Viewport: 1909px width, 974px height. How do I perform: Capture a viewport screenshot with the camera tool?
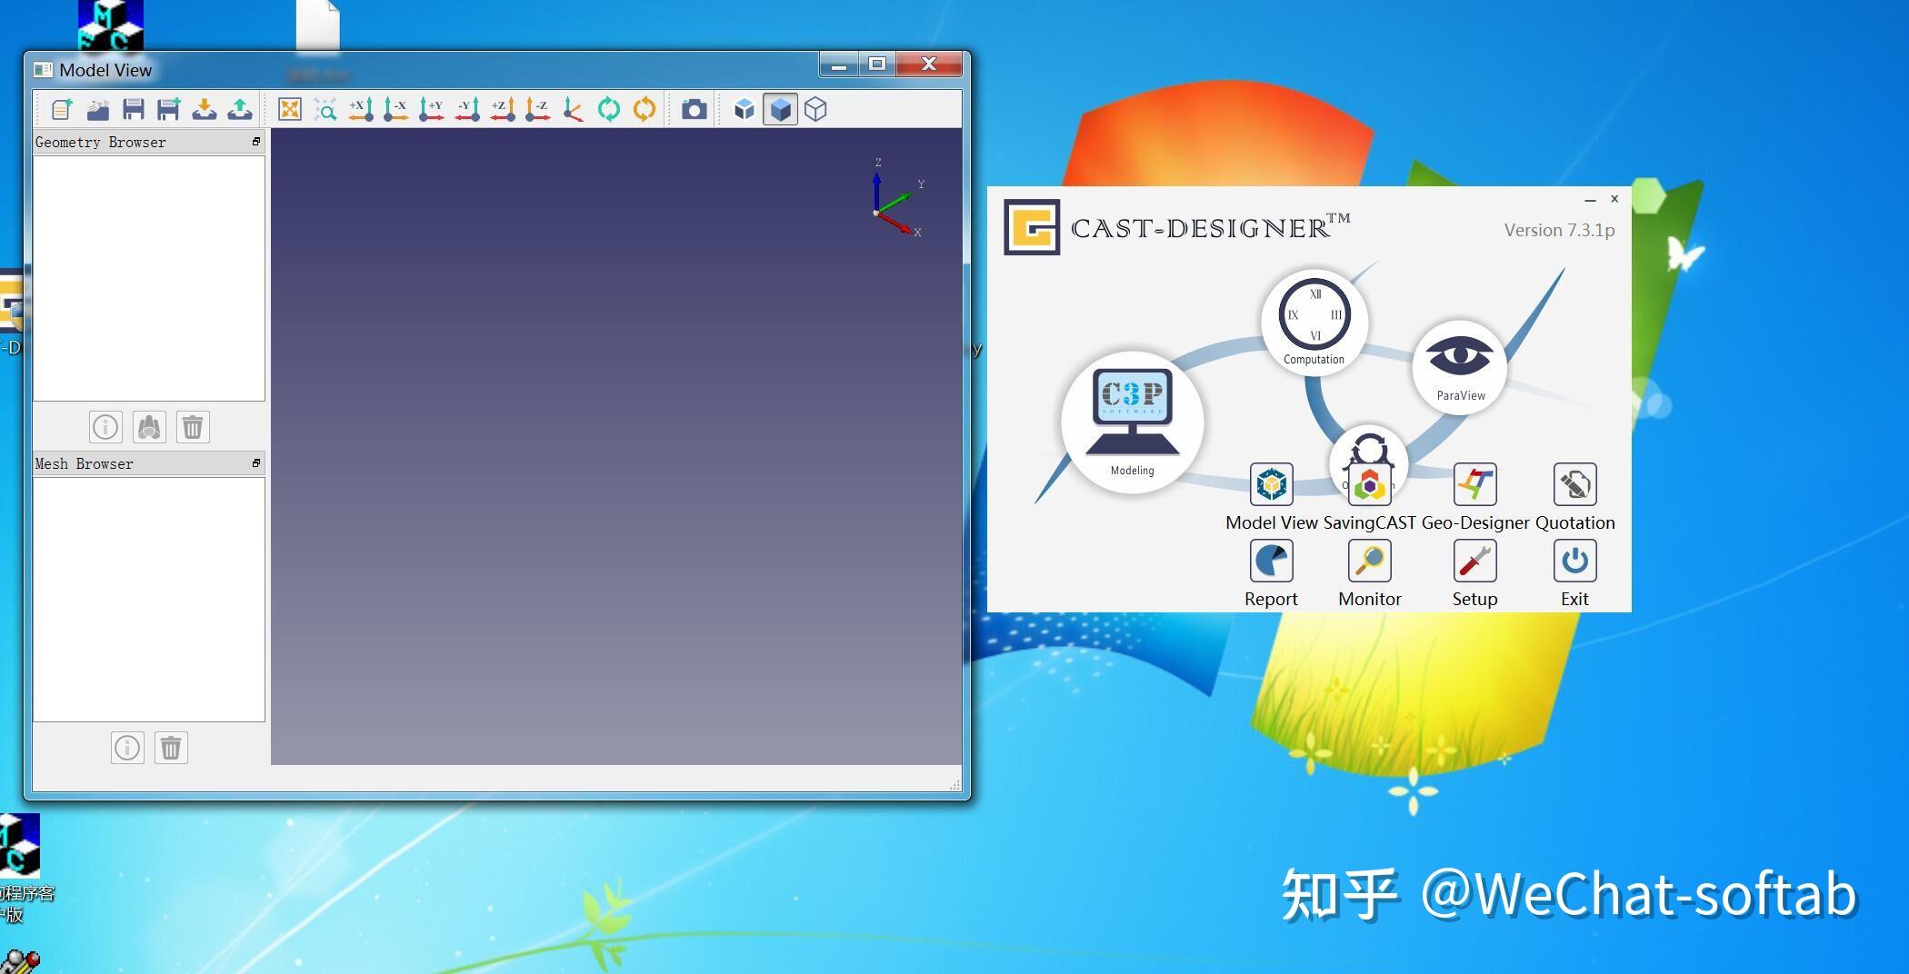[x=694, y=108]
